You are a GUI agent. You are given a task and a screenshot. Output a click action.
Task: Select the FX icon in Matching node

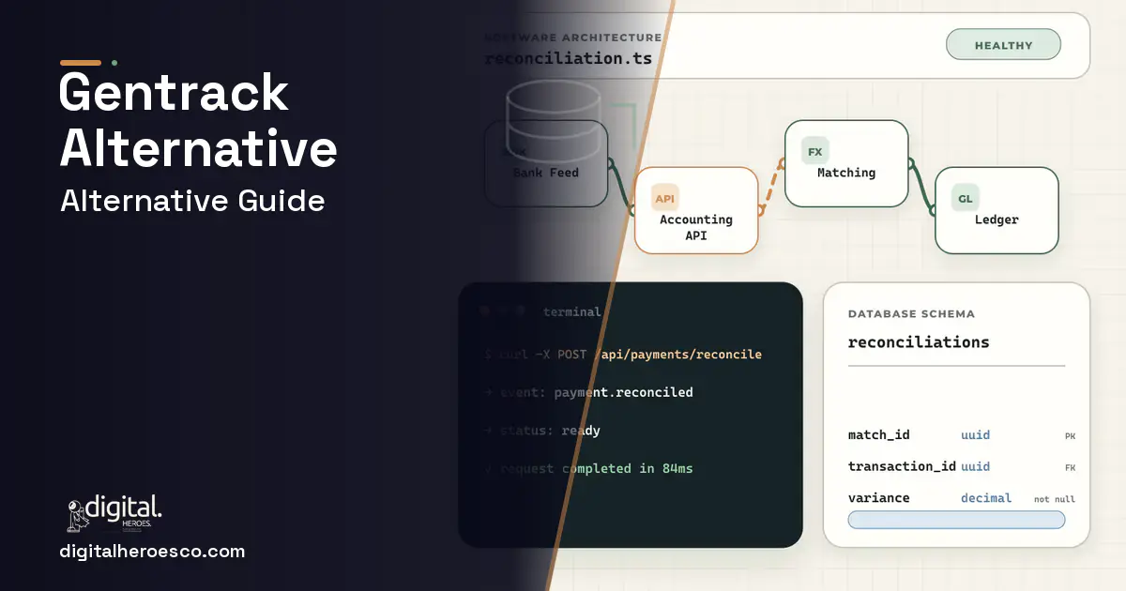click(x=814, y=151)
